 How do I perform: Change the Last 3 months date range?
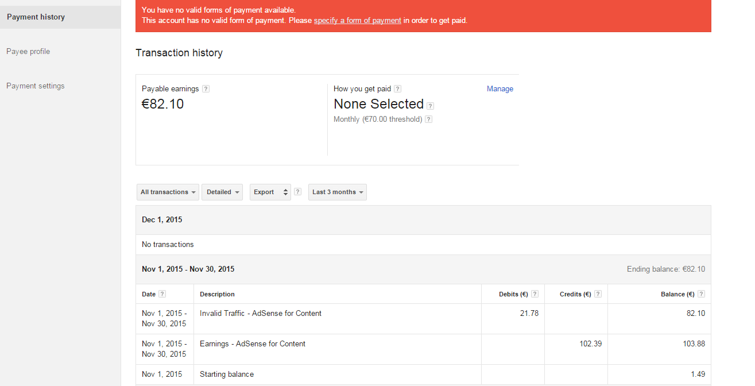(338, 192)
